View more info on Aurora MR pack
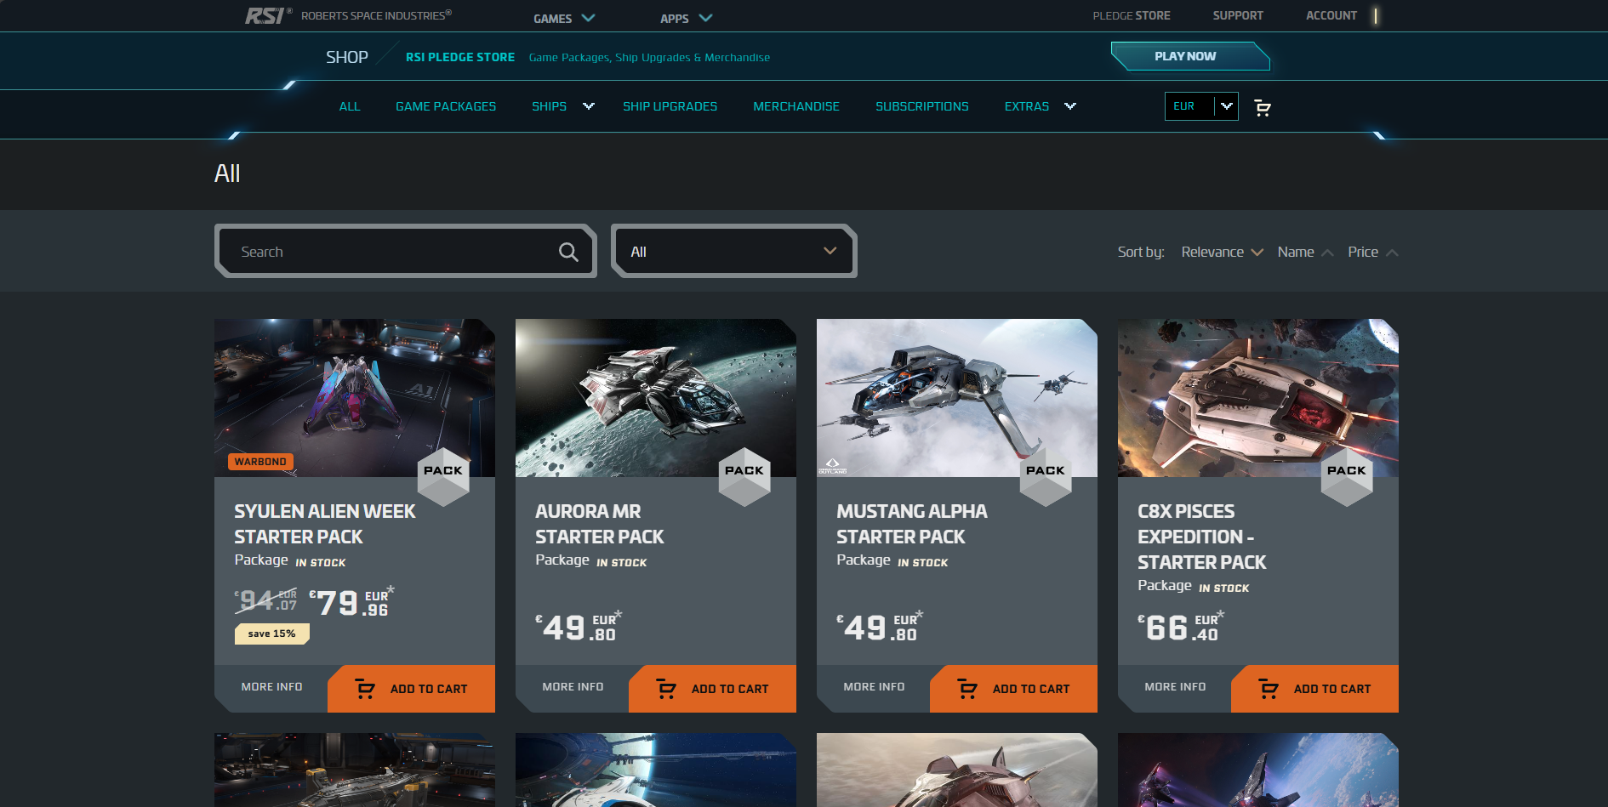The width and height of the screenshot is (1608, 807). tap(573, 687)
